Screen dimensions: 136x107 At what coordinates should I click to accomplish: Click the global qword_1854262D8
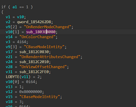click(34, 22)
